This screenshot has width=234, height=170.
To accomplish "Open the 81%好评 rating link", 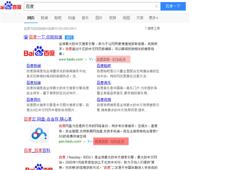I will point(119,59).
